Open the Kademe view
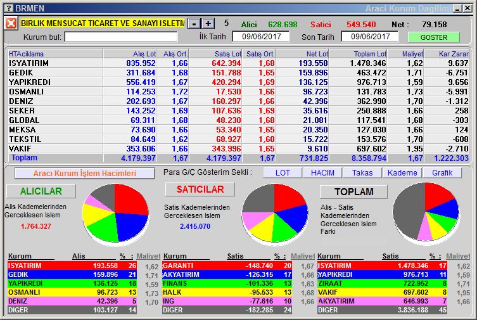Viewport: 477px width, 320px height. (402, 173)
